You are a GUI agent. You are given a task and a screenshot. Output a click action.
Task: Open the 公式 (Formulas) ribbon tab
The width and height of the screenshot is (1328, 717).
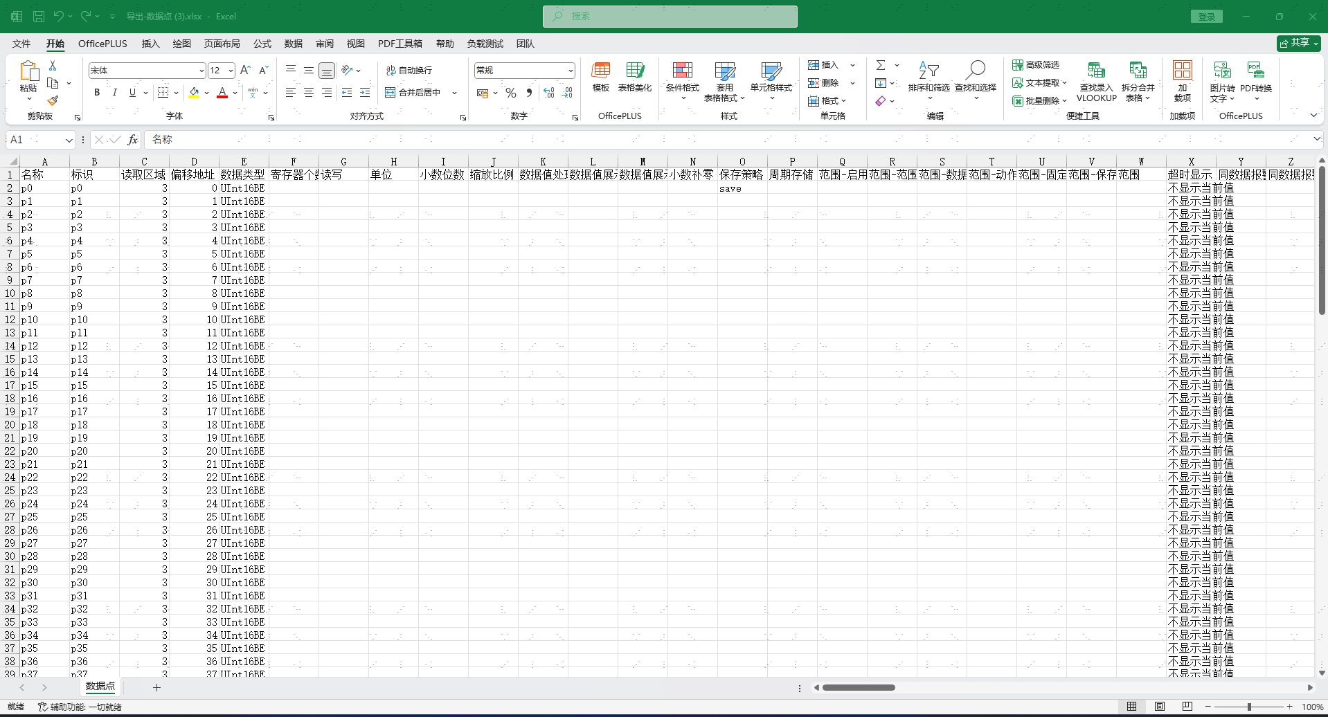click(x=262, y=44)
